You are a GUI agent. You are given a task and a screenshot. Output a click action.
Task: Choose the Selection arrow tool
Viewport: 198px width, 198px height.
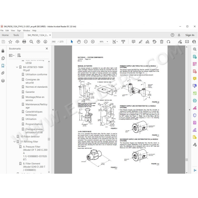pos(72,42)
